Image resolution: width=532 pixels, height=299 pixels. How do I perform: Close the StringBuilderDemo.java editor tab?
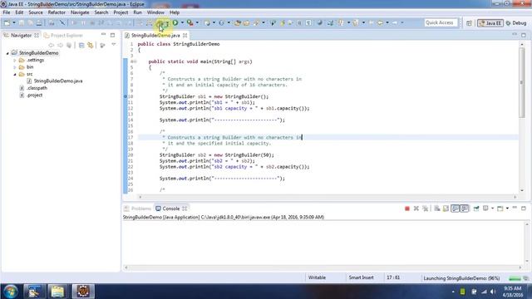[185, 35]
